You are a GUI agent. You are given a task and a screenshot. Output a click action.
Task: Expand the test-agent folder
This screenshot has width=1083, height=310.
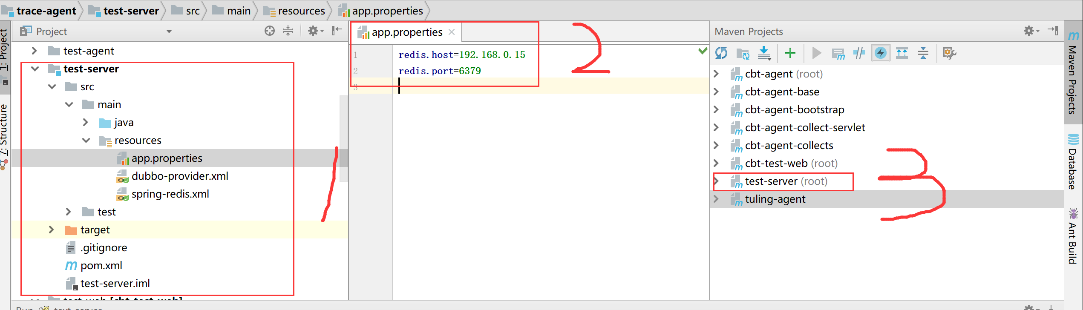[35, 51]
